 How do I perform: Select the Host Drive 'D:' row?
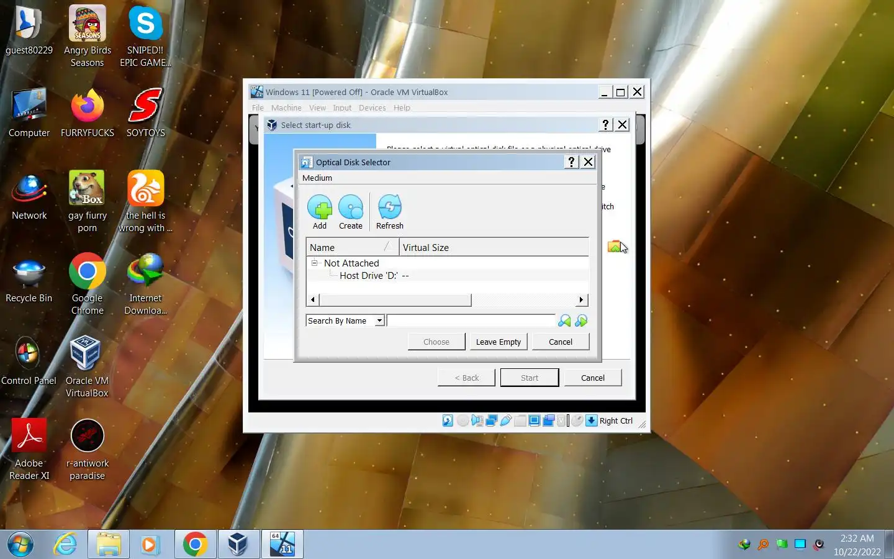pyautogui.click(x=447, y=275)
